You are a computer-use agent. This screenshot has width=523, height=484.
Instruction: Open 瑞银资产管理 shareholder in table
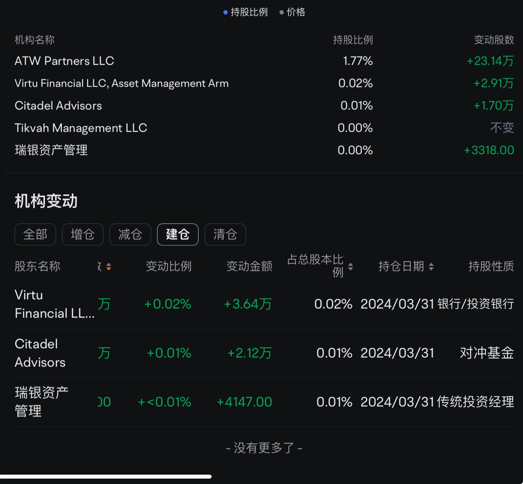tap(41, 402)
